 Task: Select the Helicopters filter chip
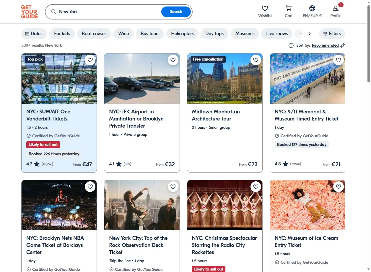tap(182, 34)
